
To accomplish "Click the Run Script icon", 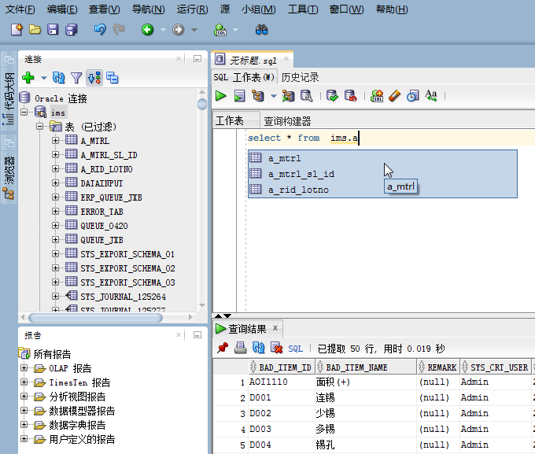I will tap(239, 96).
